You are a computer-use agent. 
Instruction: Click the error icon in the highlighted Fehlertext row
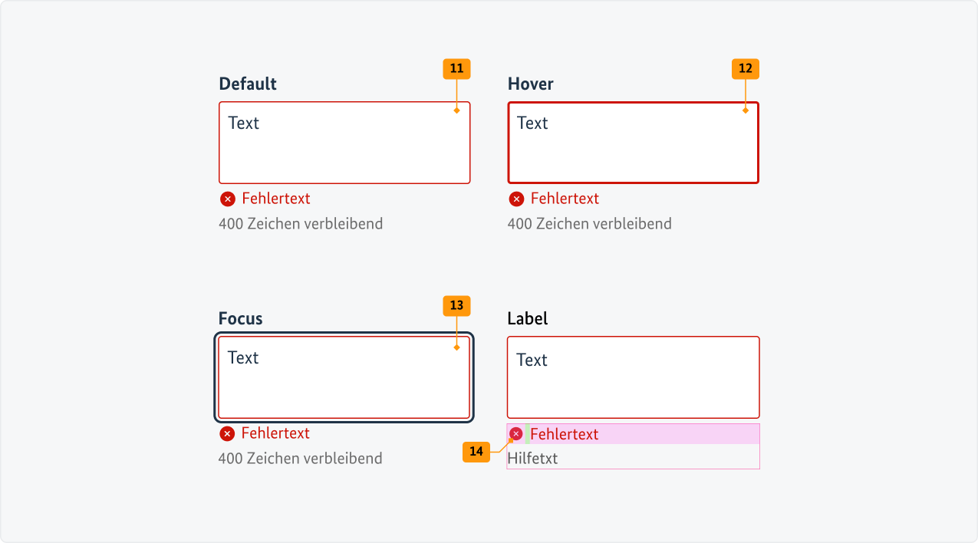coord(515,434)
